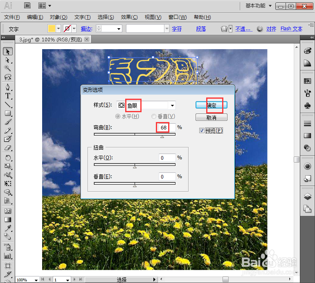Image resolution: width=315 pixels, height=283 pixels.
Task: Open the Object (对象) menu
Action: (59, 17)
